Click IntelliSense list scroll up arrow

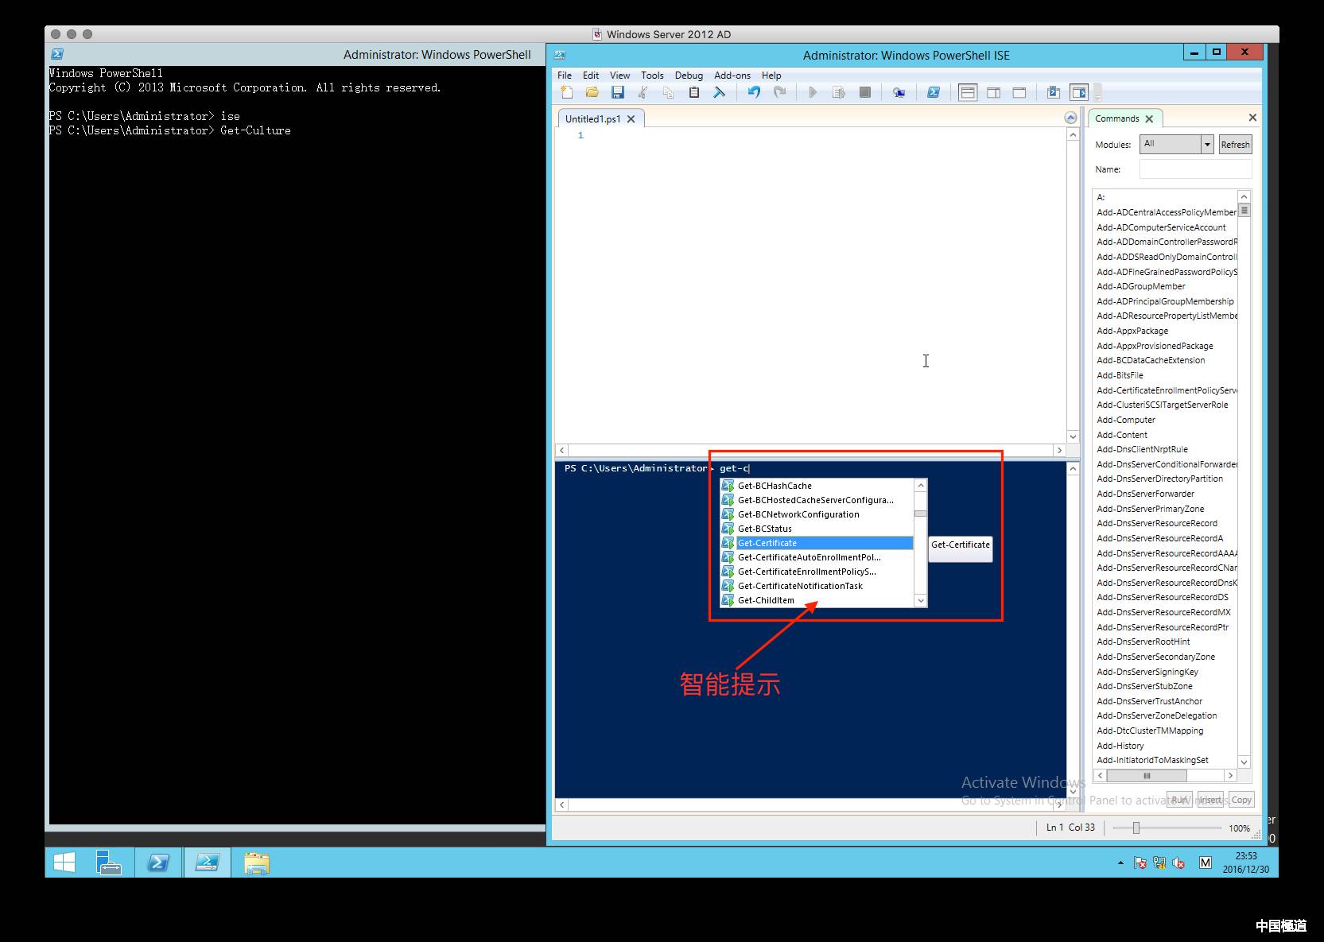pos(921,485)
